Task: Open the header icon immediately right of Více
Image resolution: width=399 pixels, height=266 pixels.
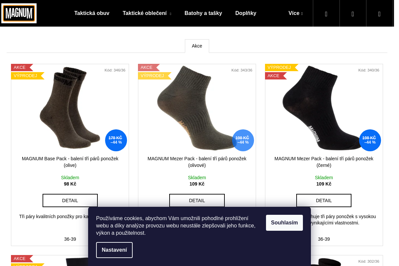Action: click(x=326, y=13)
